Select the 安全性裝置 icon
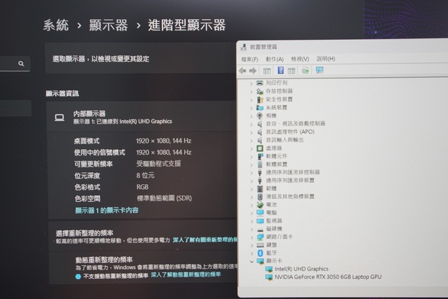The height and width of the screenshot is (299, 448). click(259, 99)
